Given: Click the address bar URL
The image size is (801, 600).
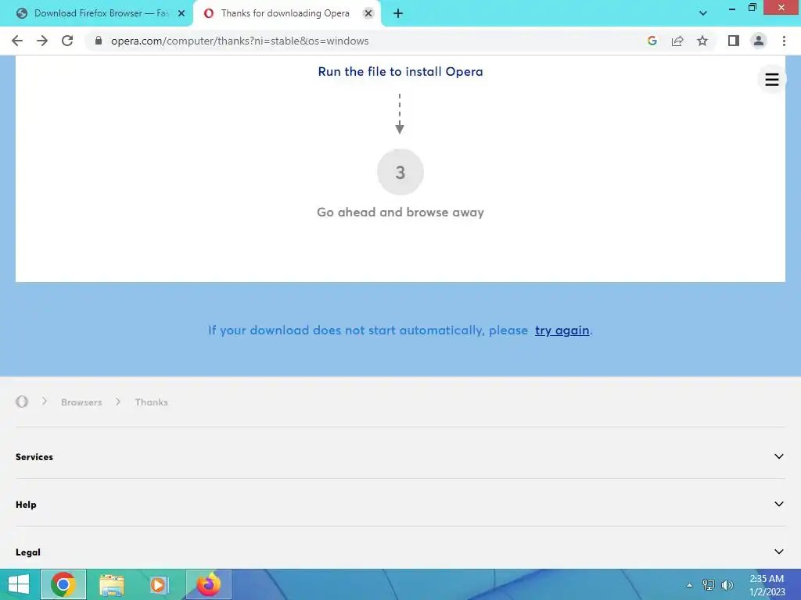Looking at the screenshot, I should coord(240,41).
